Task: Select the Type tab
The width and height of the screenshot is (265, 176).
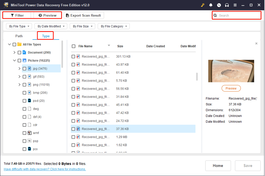Action: click(45, 36)
